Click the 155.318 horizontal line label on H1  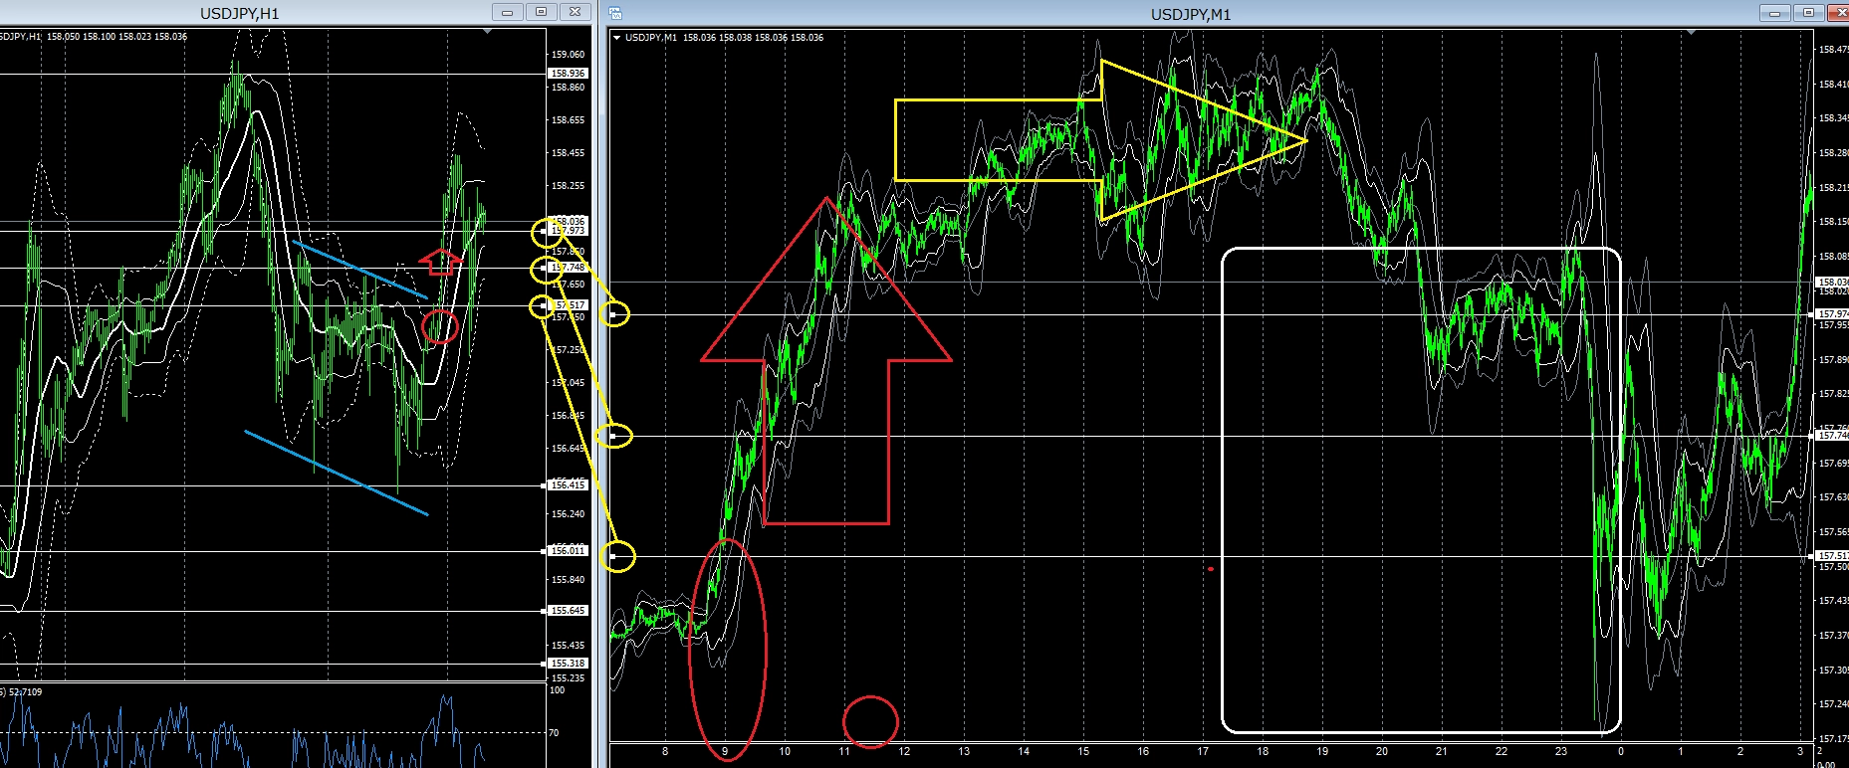(x=568, y=664)
